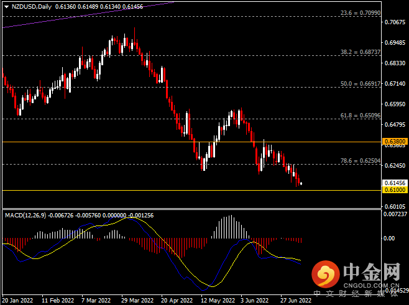The height and width of the screenshot is (305, 409).
Task: Select the purple trendline at chart top
Action: click(88, 15)
